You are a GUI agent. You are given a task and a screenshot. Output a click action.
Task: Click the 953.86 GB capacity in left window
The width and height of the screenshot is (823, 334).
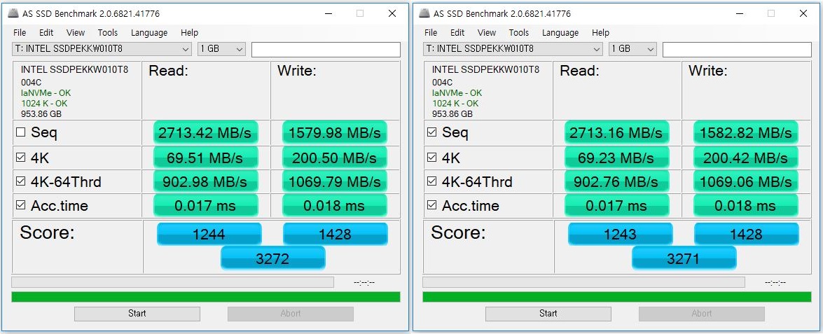click(x=41, y=113)
